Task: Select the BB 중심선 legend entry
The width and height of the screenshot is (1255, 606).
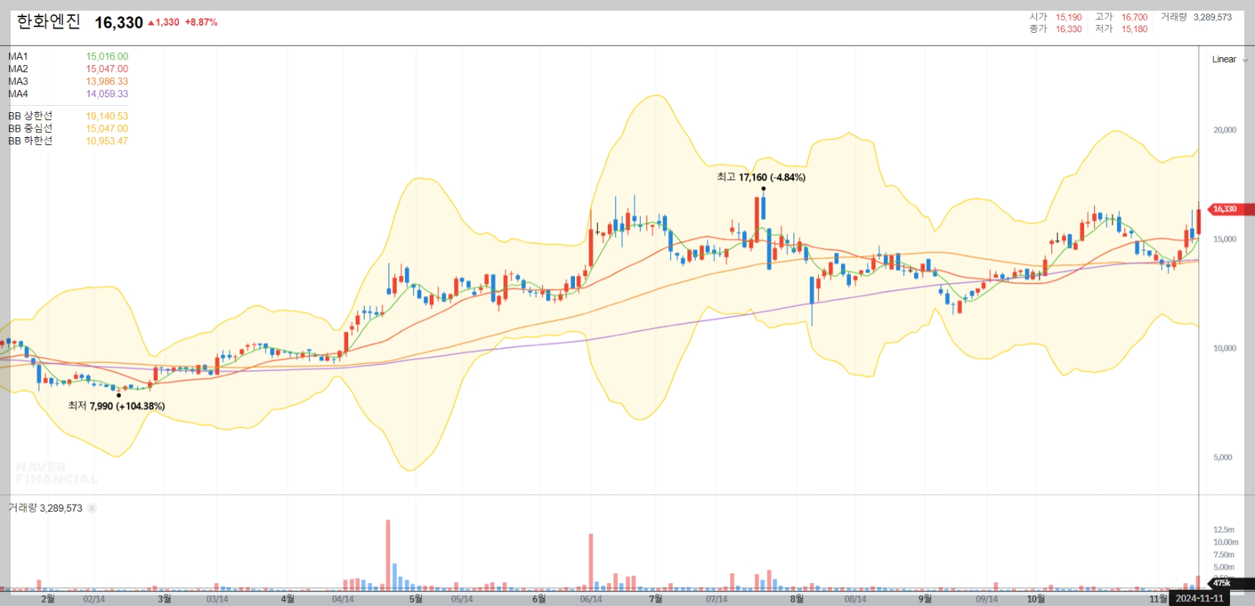Action: [30, 129]
